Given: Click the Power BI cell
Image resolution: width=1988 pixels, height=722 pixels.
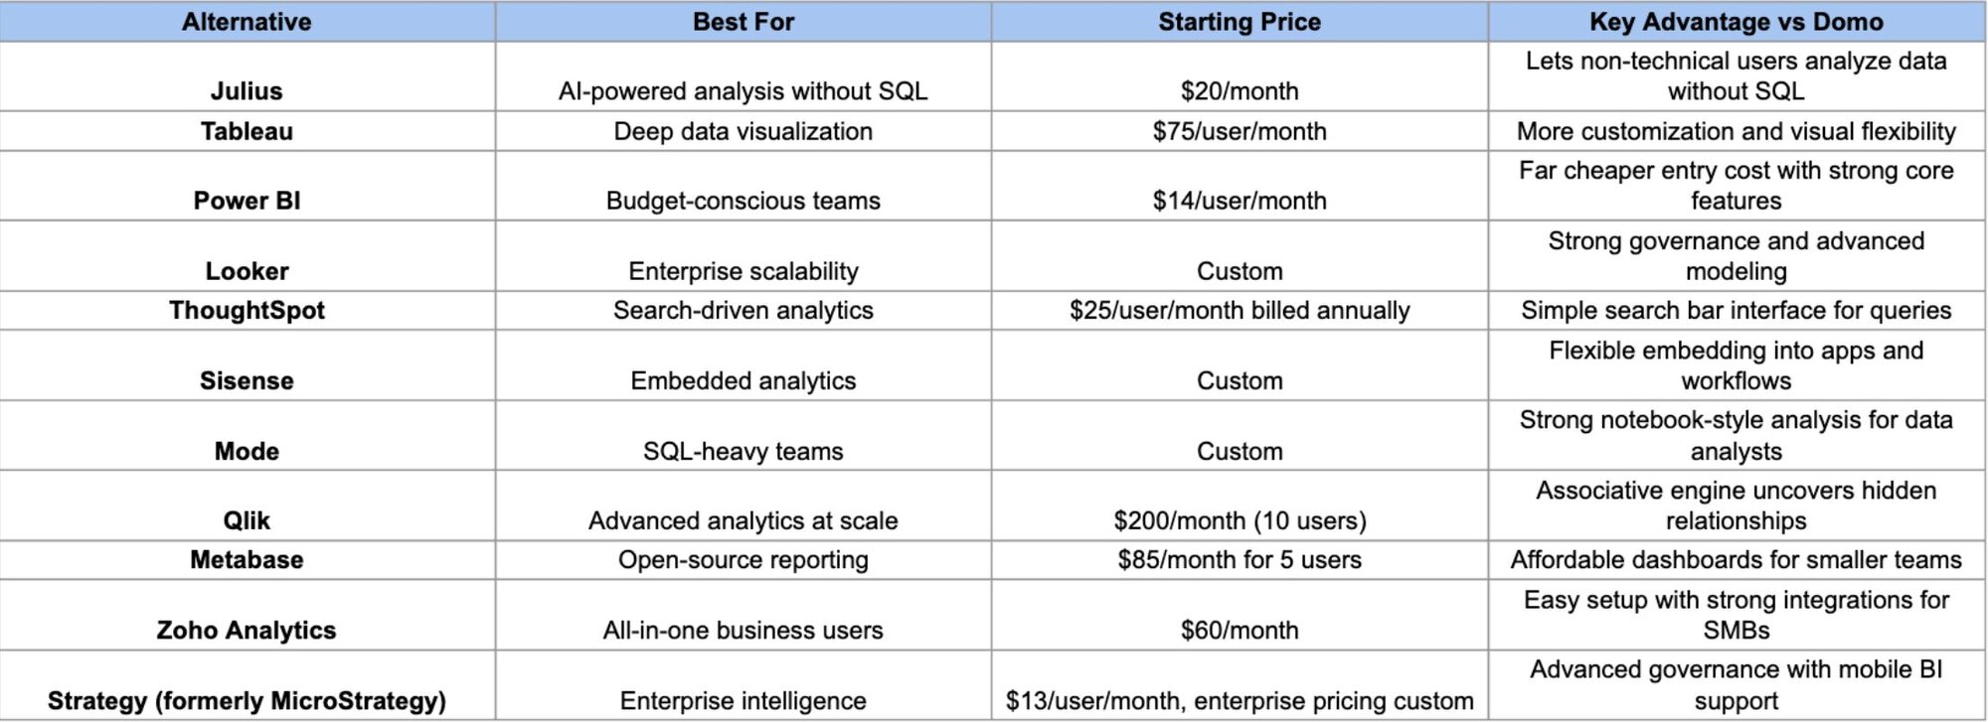Looking at the screenshot, I should click(247, 186).
